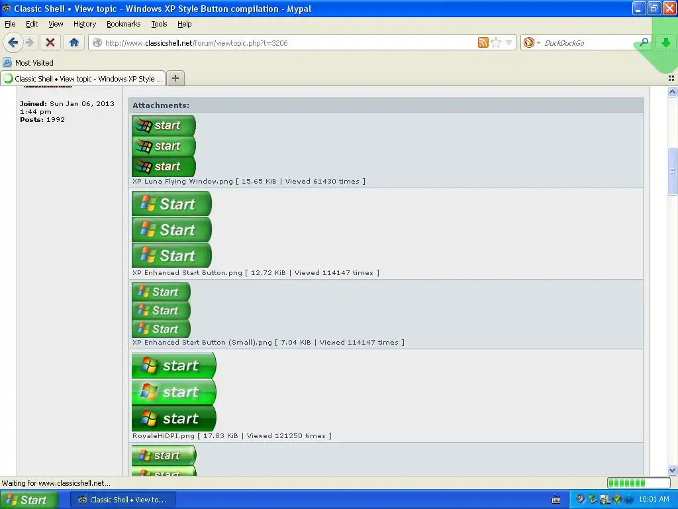Select the Classic Shell View topic tab
678x509 pixels.
tap(83, 78)
